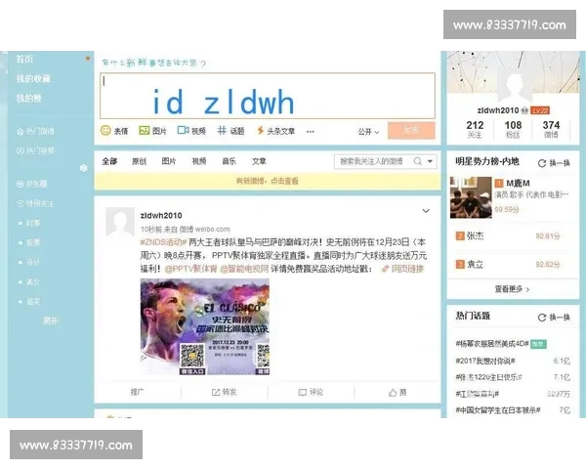Click the 108 粉丝 followers count
Screen dimensions: 586x469
coord(513,129)
